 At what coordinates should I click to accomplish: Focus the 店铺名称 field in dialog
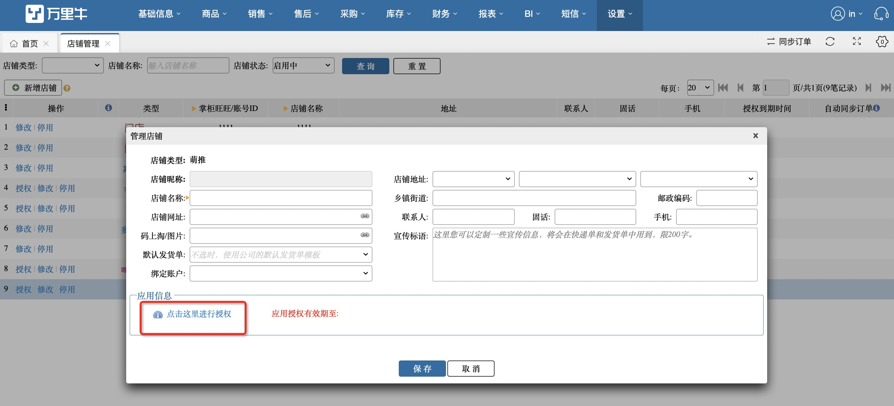click(281, 198)
